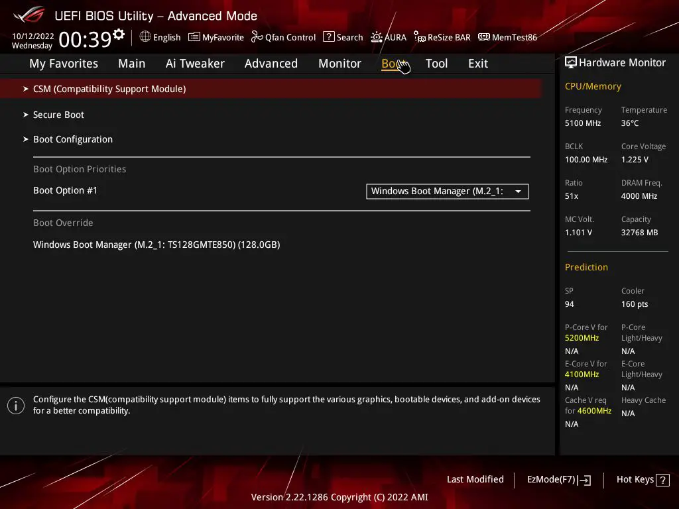Screen dimensions: 679x509
Task: Click the 4600MHz cache prediction text
Action: (595, 410)
